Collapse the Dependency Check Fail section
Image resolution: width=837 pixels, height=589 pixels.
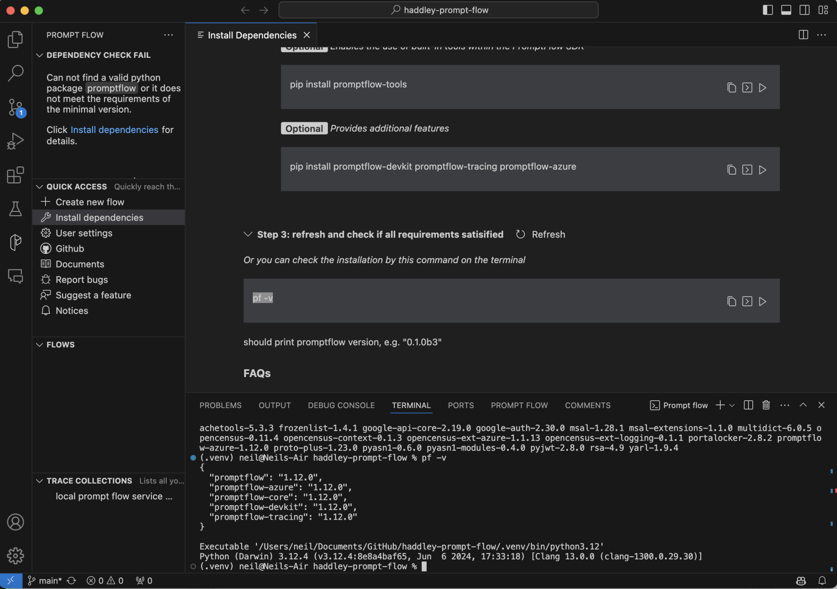pos(40,55)
